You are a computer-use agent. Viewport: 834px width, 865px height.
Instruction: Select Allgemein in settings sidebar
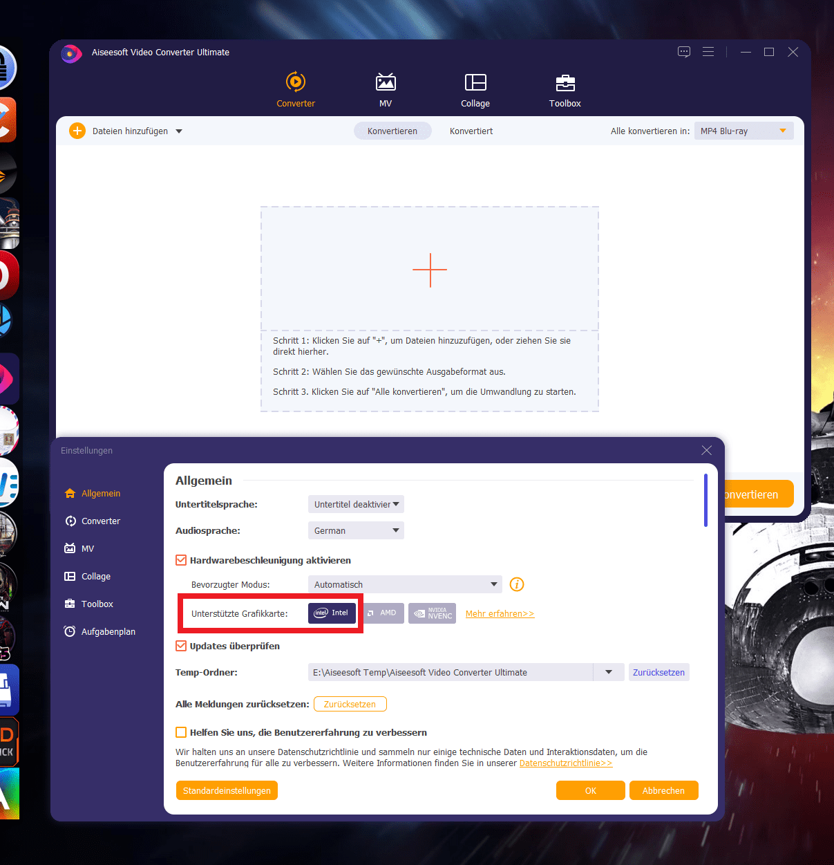click(x=93, y=493)
